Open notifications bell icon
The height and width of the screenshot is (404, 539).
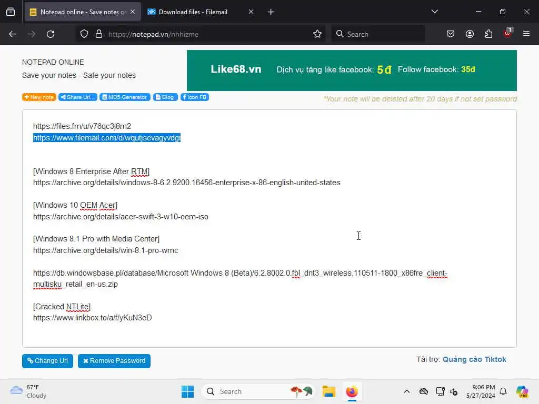click(503, 391)
